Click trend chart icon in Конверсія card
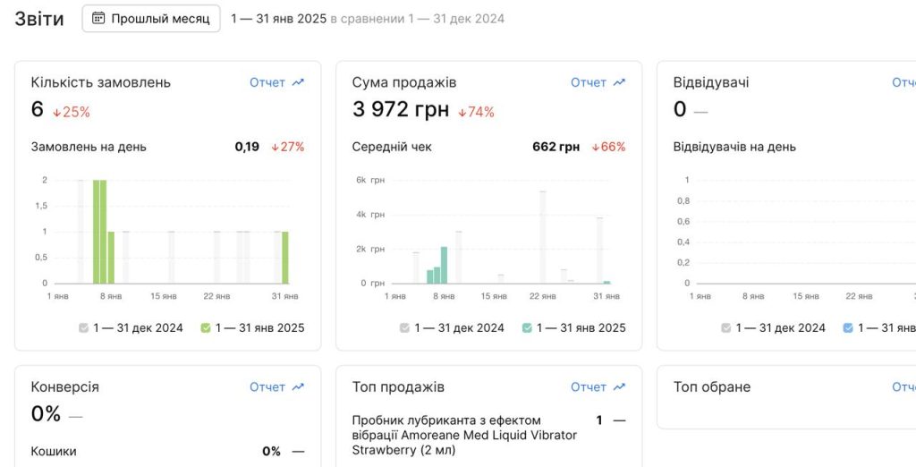Viewport: 916px width, 467px height. [x=298, y=386]
